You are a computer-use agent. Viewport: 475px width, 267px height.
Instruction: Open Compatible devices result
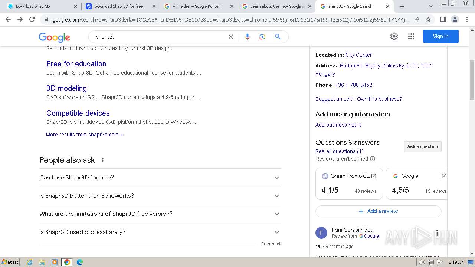(x=78, y=113)
